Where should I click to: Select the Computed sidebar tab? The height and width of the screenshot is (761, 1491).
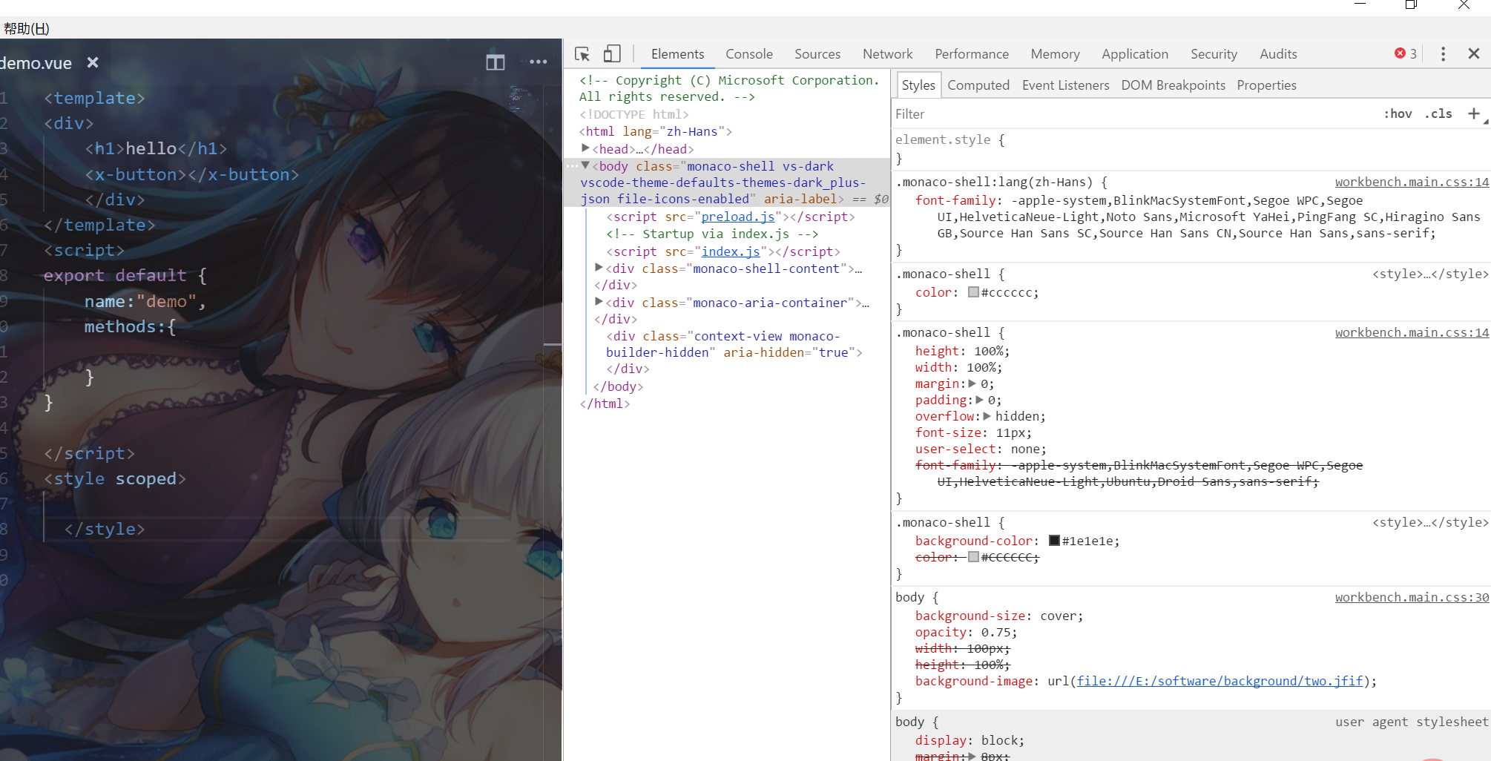pyautogui.click(x=978, y=85)
